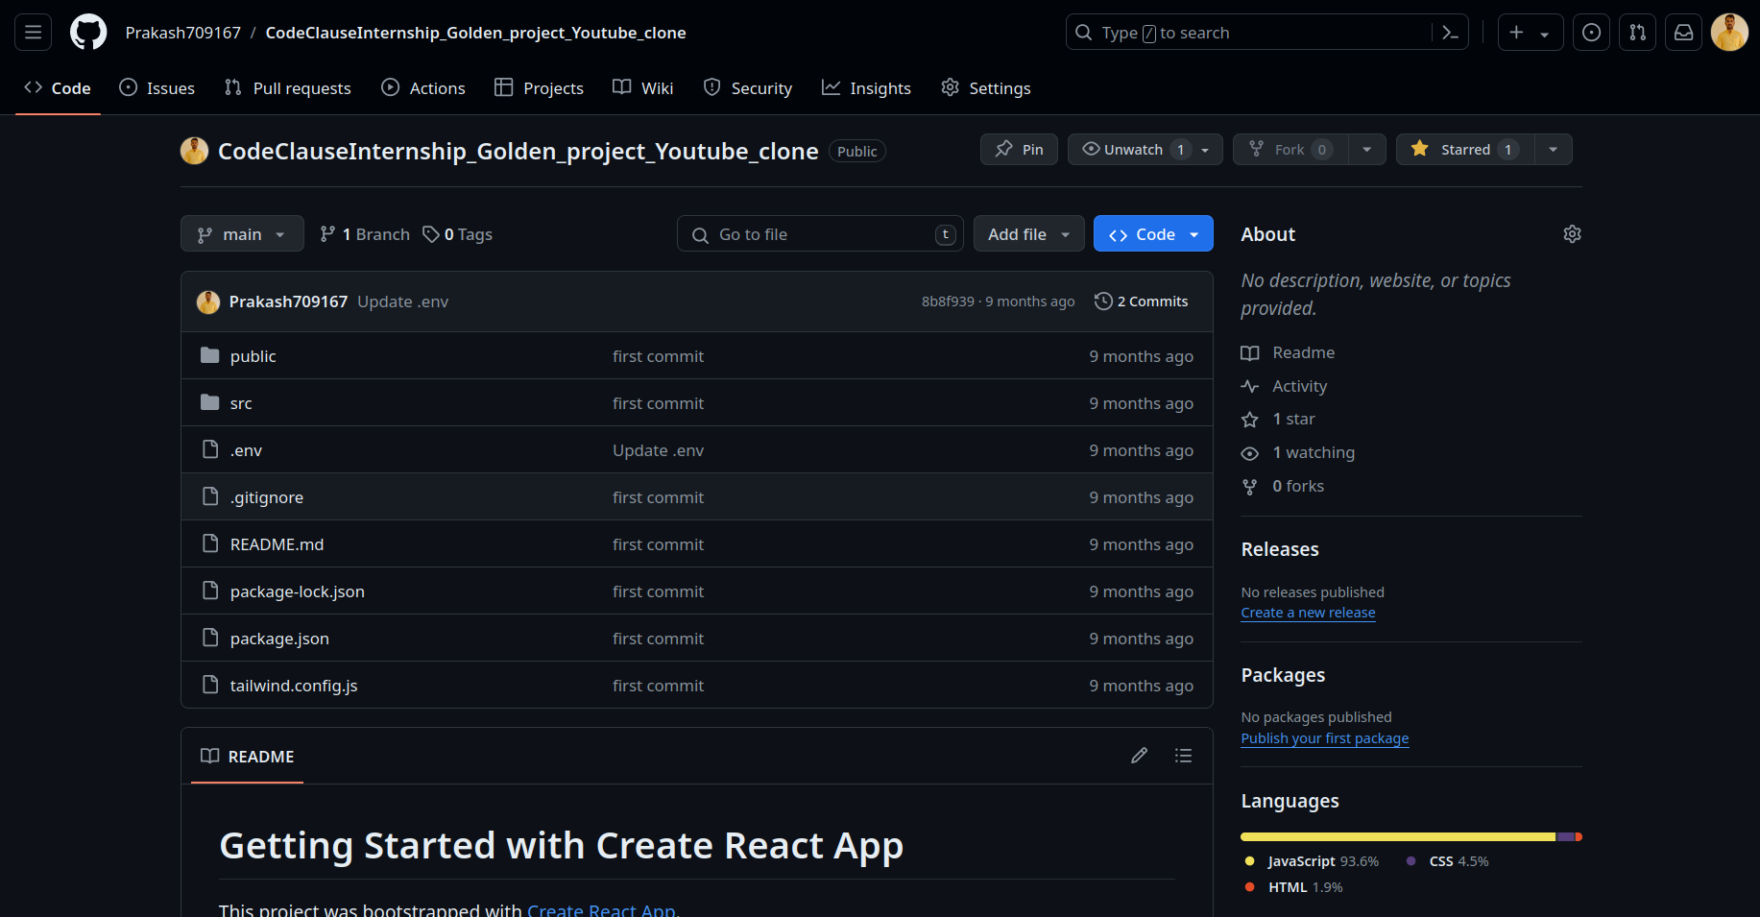Click the Create a new release link
The width and height of the screenshot is (1760, 917).
click(x=1308, y=613)
